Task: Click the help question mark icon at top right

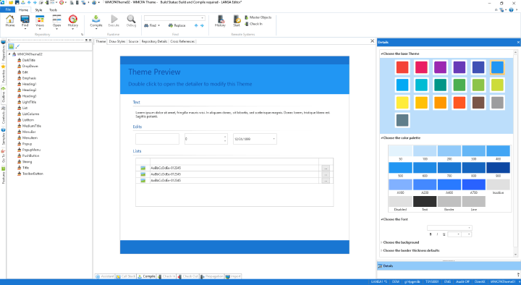Action: [x=511, y=10]
